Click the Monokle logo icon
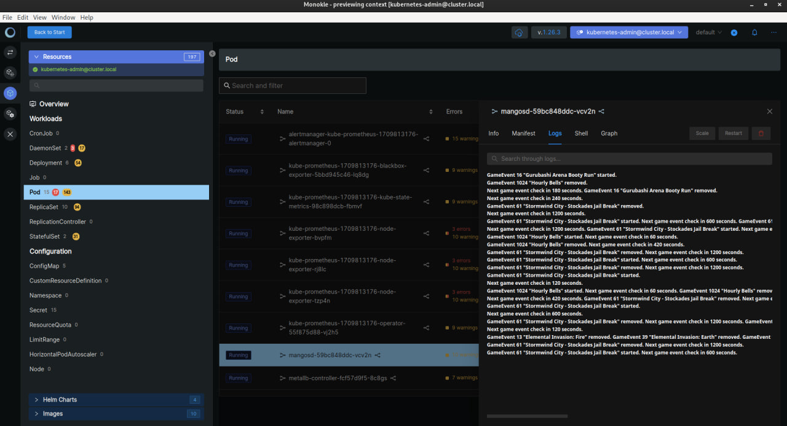Screen dimensions: 787x426 point(10,33)
